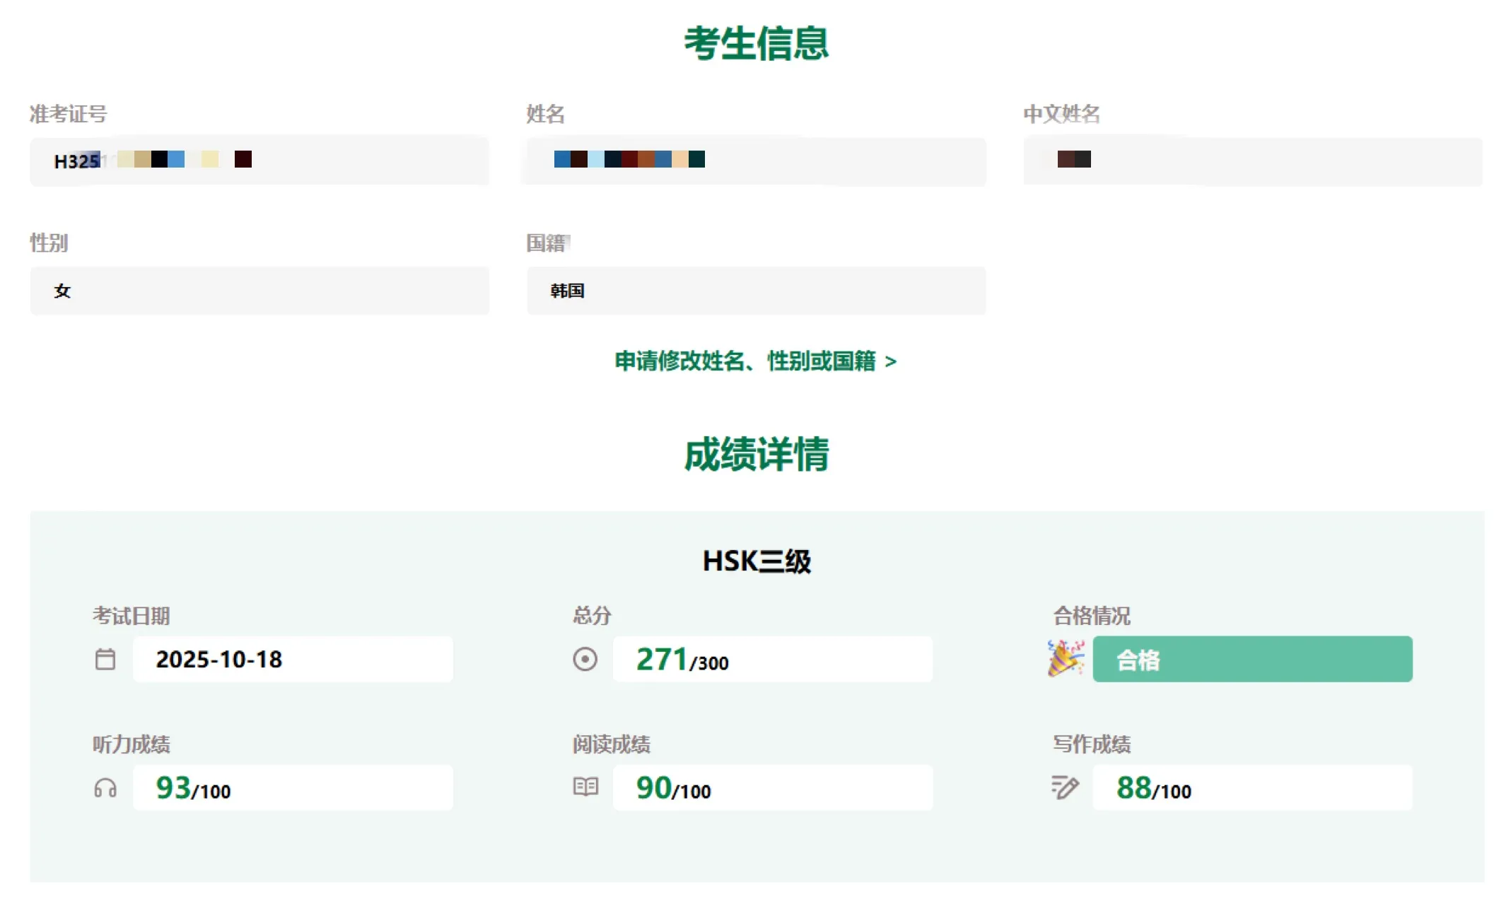Click the chevron after 申请修改姓名、性别或国籍
Viewport: 1511px width, 905px height.
(892, 361)
